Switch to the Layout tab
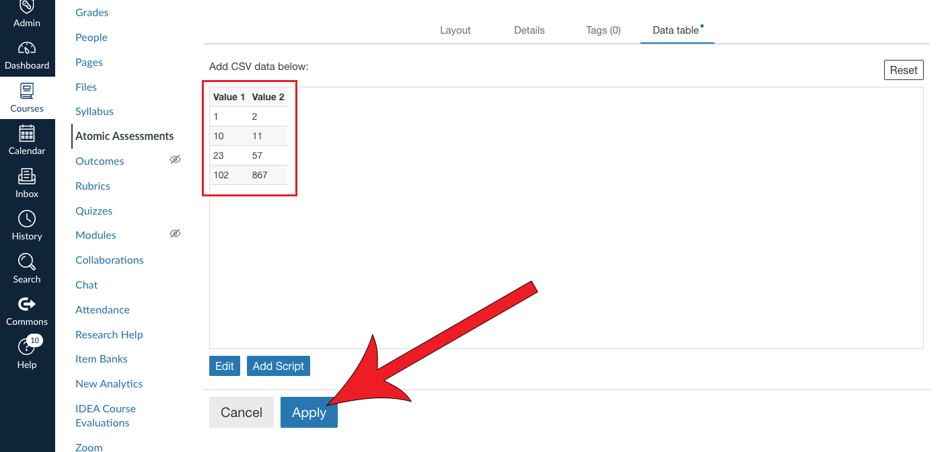The image size is (952, 452). (455, 30)
